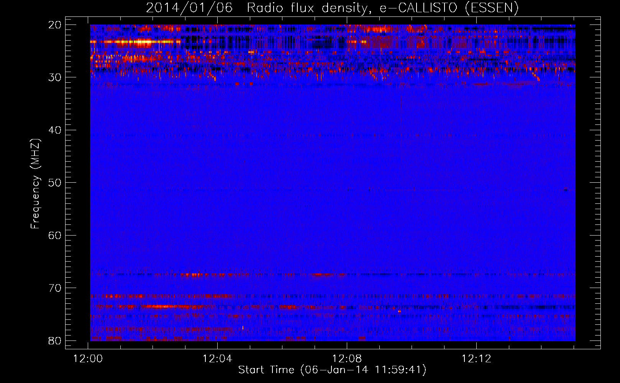Click the 40 frequency tick label

coord(55,130)
